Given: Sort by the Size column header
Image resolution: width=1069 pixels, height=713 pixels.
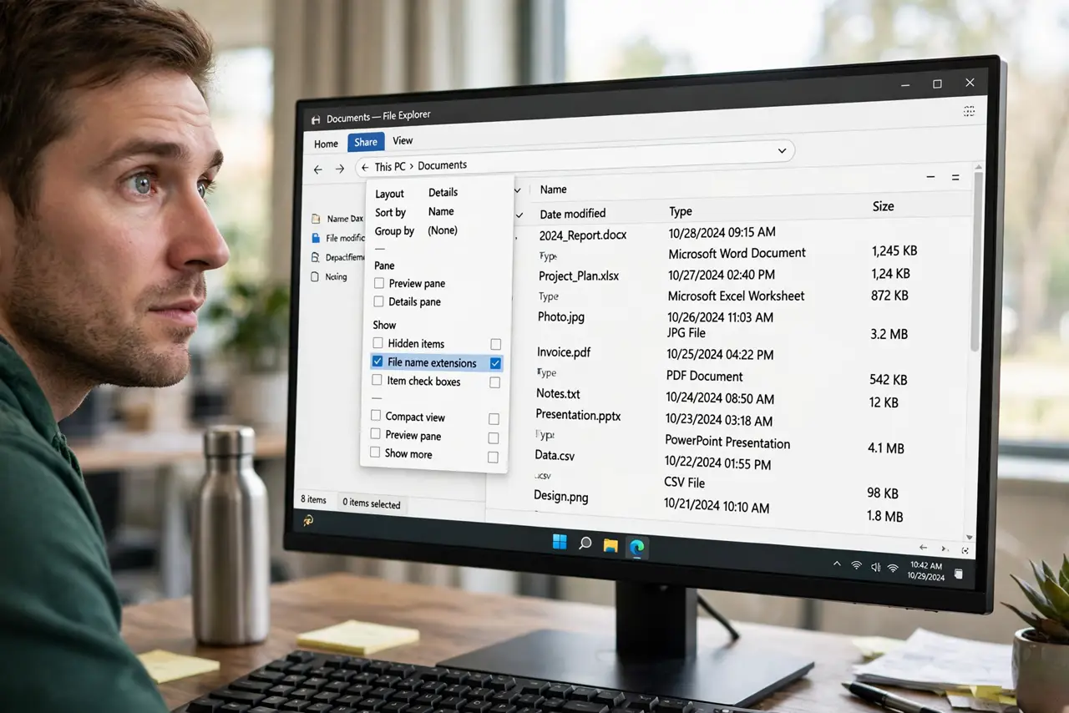Looking at the screenshot, I should point(883,206).
